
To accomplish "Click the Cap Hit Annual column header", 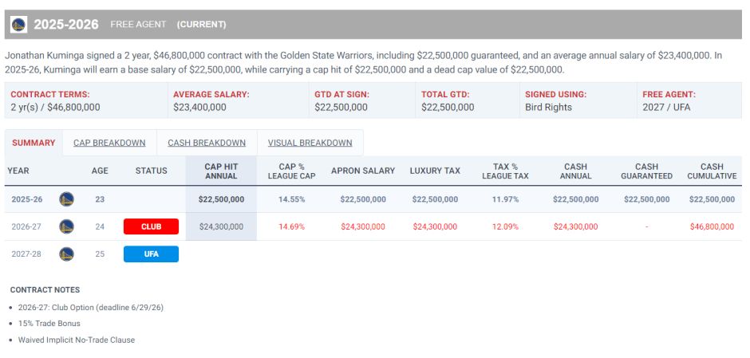I will tap(221, 171).
